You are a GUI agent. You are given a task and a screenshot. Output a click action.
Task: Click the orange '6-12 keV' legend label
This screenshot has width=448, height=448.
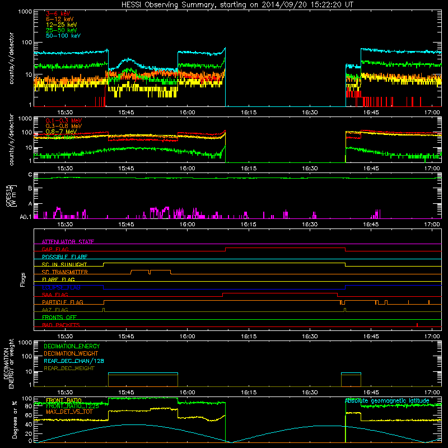tap(60, 19)
